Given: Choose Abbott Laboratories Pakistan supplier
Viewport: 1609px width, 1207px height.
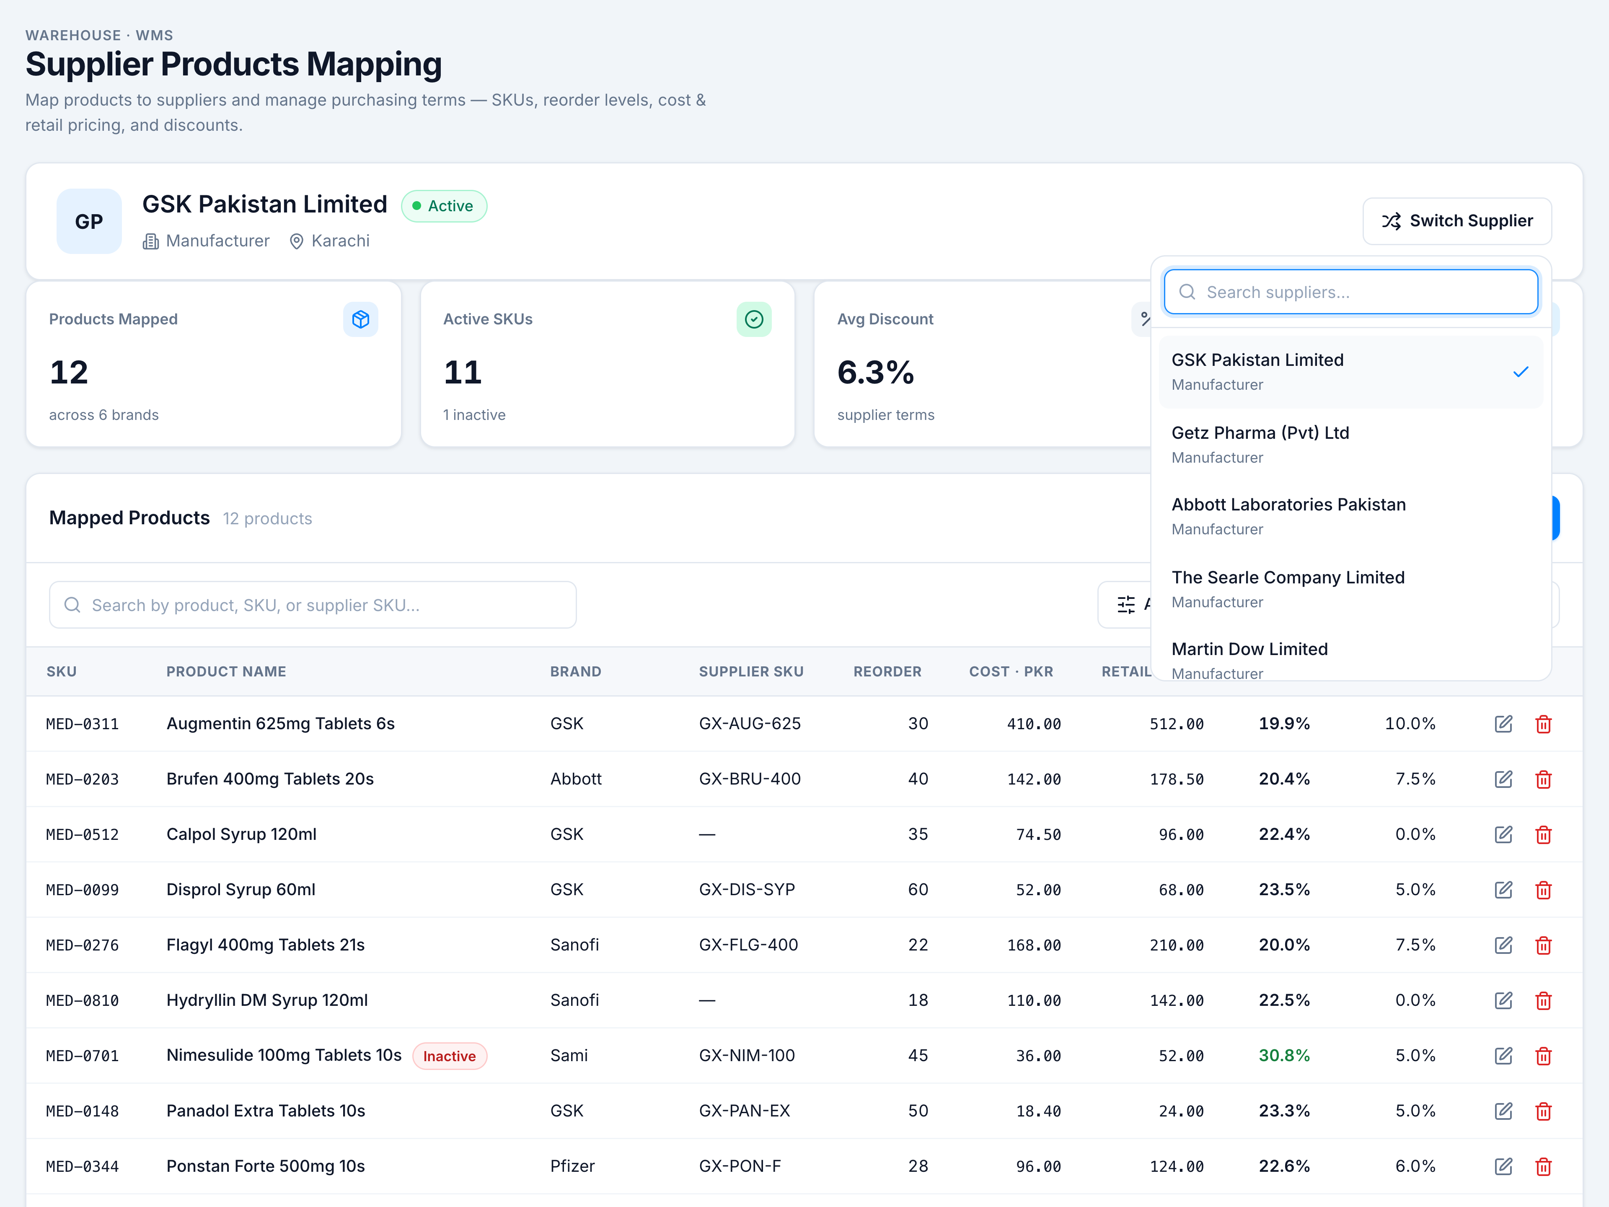Looking at the screenshot, I should pos(1351,517).
